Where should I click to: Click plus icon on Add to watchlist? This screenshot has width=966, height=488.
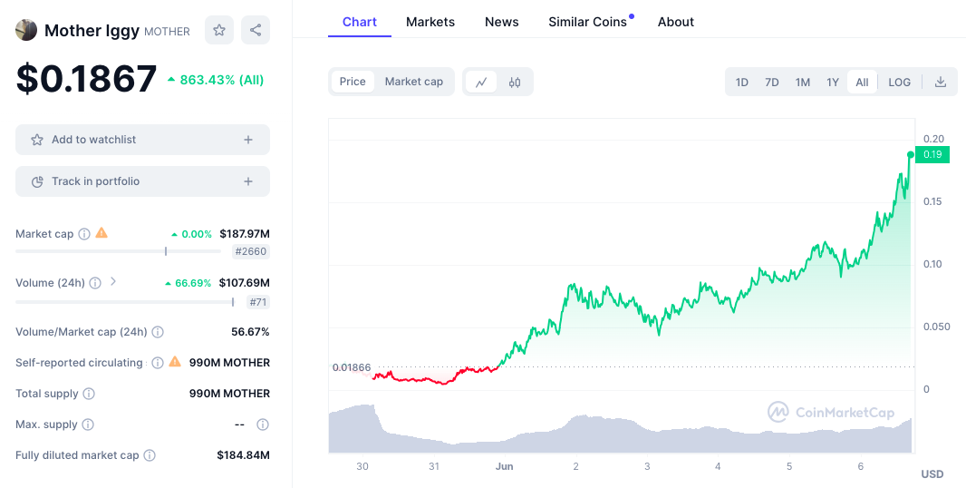click(x=248, y=140)
